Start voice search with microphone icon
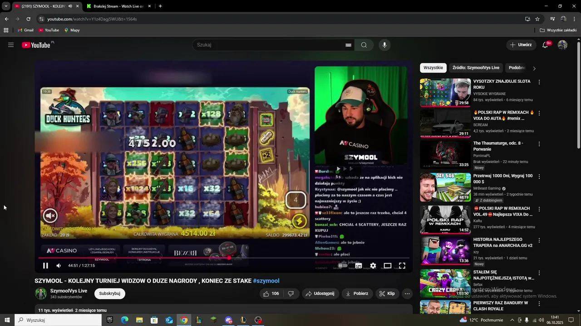 pyautogui.click(x=384, y=45)
